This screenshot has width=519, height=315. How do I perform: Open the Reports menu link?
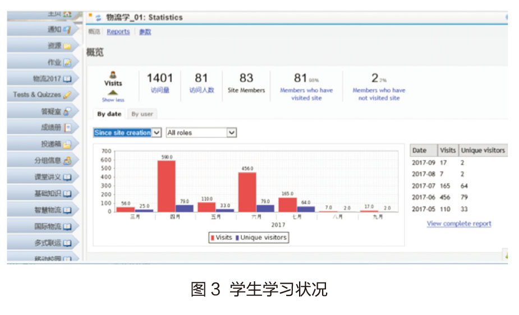[x=118, y=32]
